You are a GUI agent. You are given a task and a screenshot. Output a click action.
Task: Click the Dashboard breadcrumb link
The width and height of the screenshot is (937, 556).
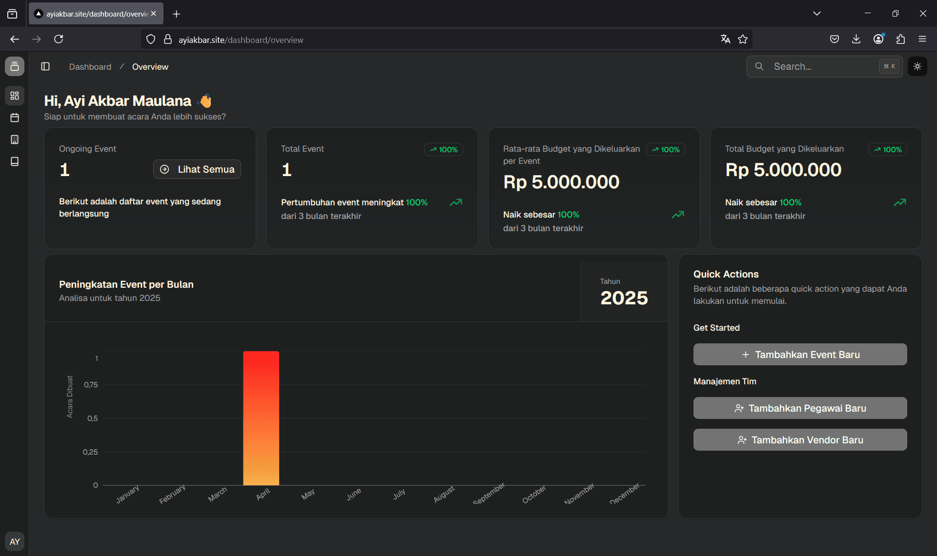click(90, 67)
